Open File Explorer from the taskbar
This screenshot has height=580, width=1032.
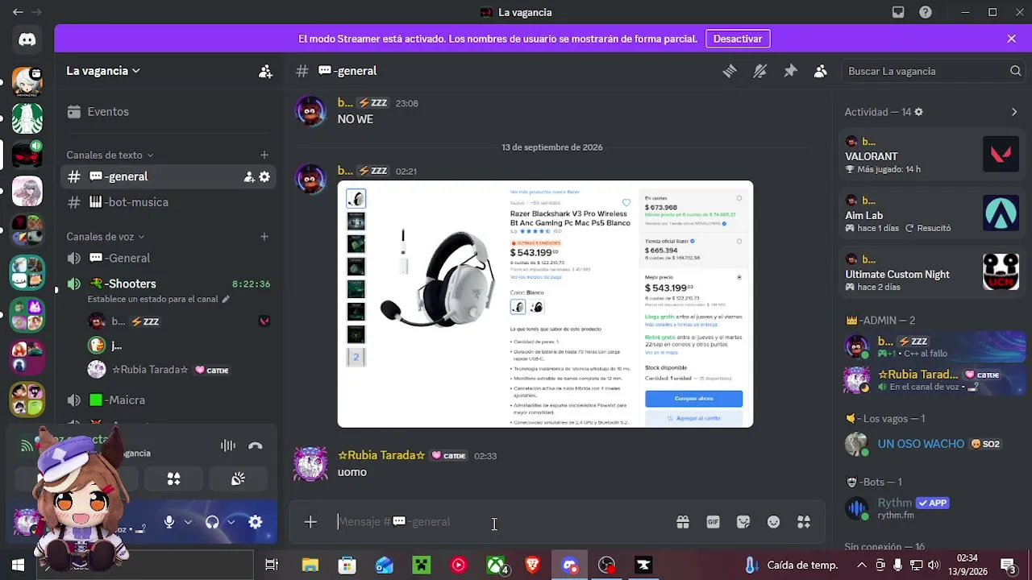(310, 565)
